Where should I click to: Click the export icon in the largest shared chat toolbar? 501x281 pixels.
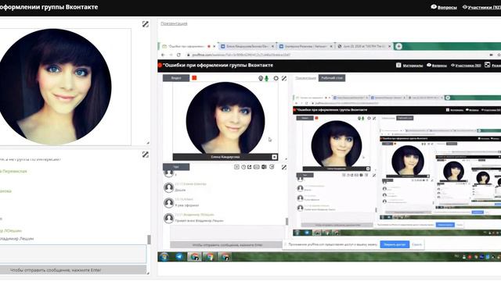click(x=250, y=167)
